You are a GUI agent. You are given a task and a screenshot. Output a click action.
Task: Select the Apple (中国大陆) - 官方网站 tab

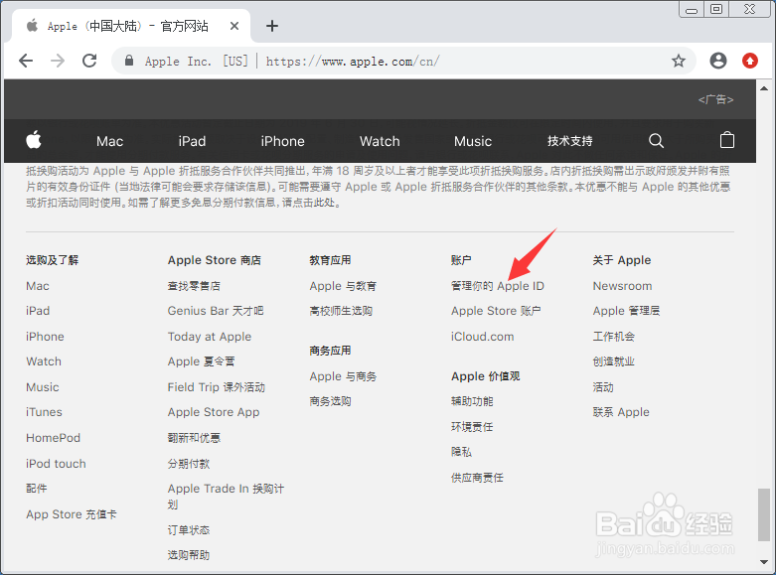click(128, 26)
